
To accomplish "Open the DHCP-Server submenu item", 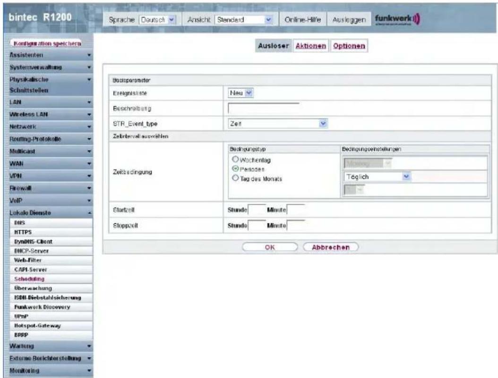I will 52,251.
